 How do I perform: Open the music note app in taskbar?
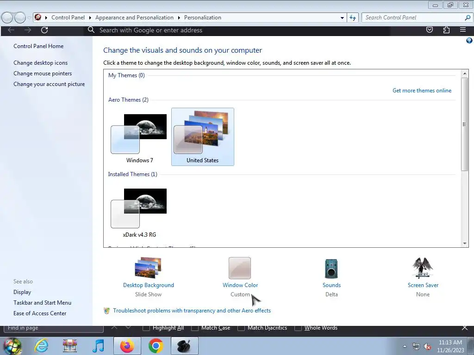click(x=98, y=346)
